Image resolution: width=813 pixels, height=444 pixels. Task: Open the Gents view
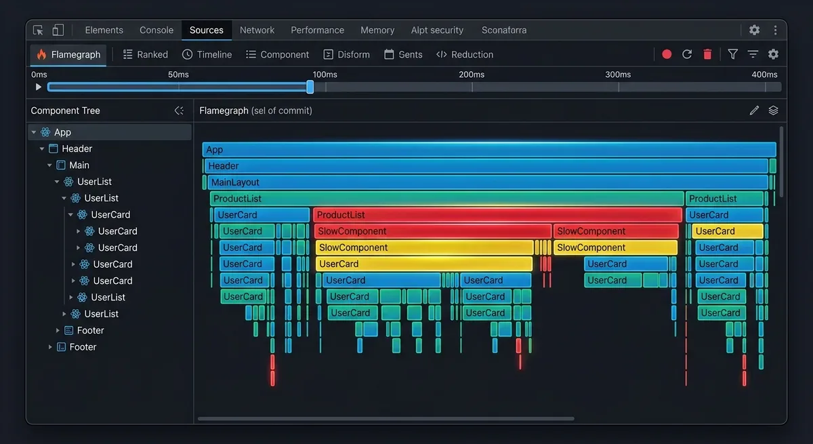coord(403,54)
